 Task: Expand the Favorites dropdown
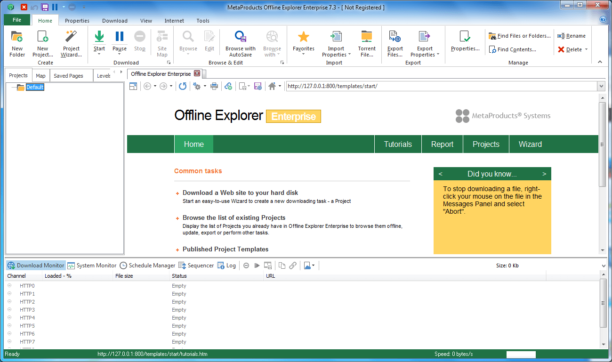pos(304,54)
